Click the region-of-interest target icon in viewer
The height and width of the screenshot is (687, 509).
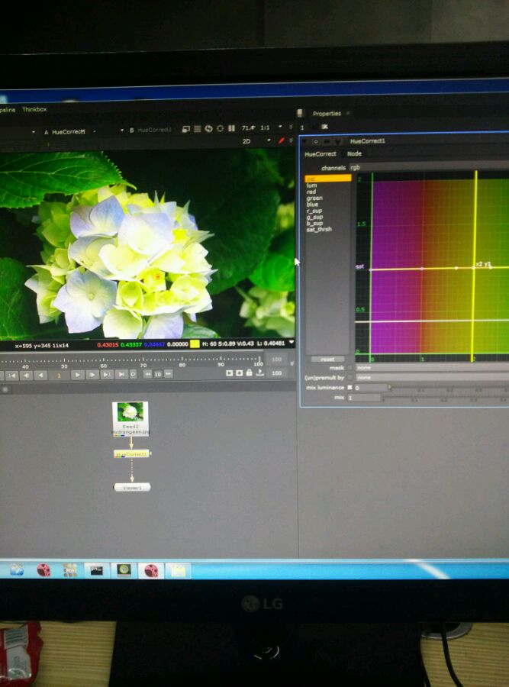(x=220, y=128)
